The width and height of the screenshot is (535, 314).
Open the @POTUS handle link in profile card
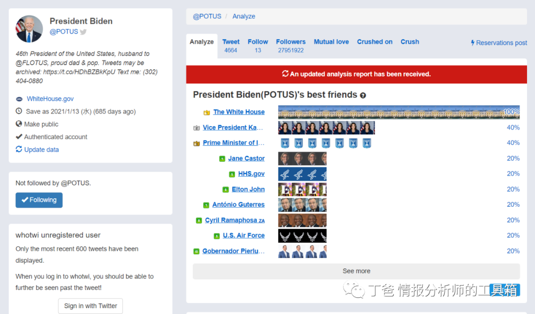[64, 32]
